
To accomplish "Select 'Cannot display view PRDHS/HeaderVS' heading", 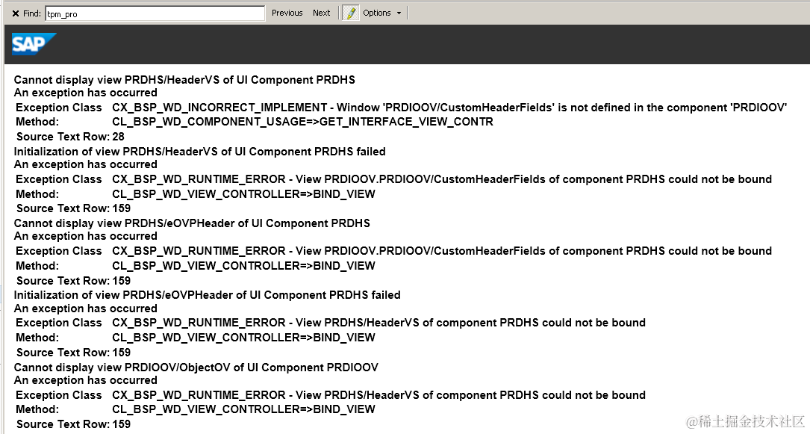I will click(184, 80).
